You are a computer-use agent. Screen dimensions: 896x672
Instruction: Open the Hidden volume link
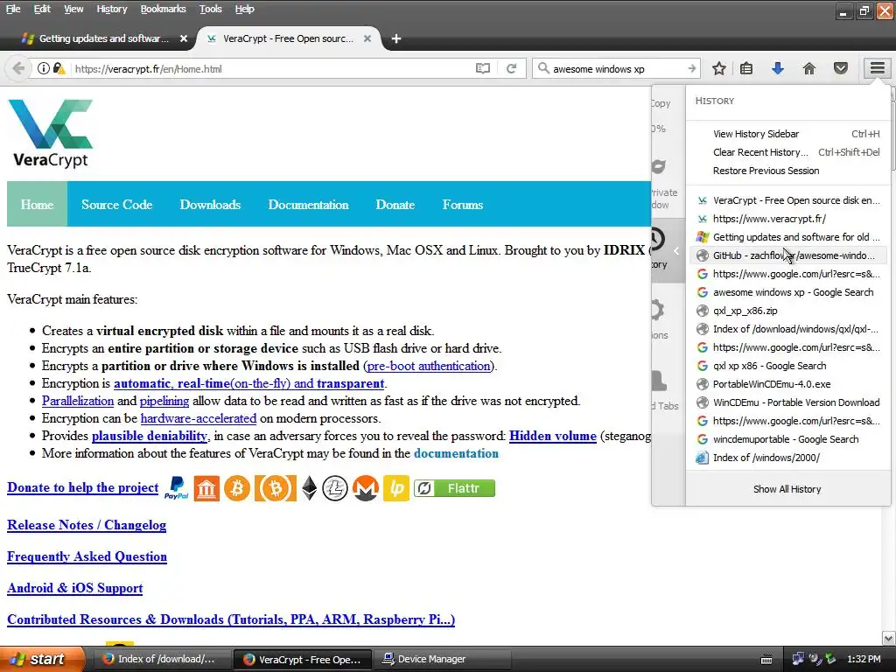tap(553, 436)
